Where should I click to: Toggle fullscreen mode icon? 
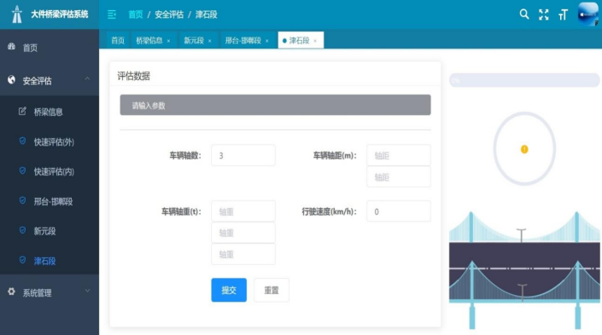pyautogui.click(x=544, y=15)
